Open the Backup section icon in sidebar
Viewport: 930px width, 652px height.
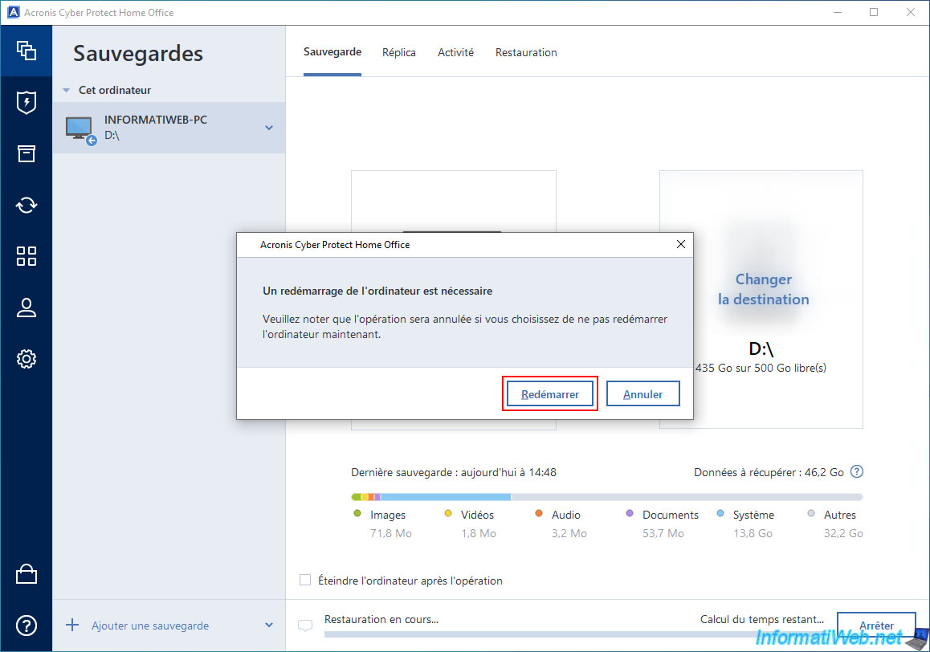point(26,51)
